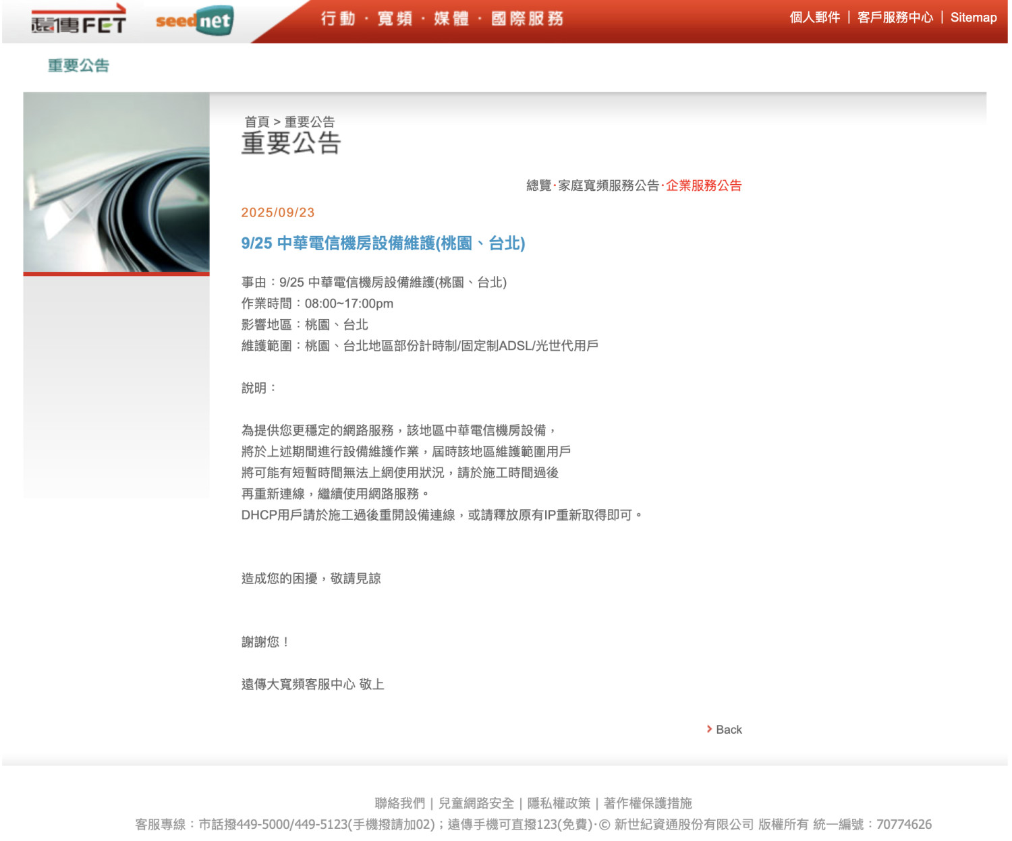Open the 媒體 menu
This screenshot has width=1012, height=841.
pyautogui.click(x=451, y=19)
